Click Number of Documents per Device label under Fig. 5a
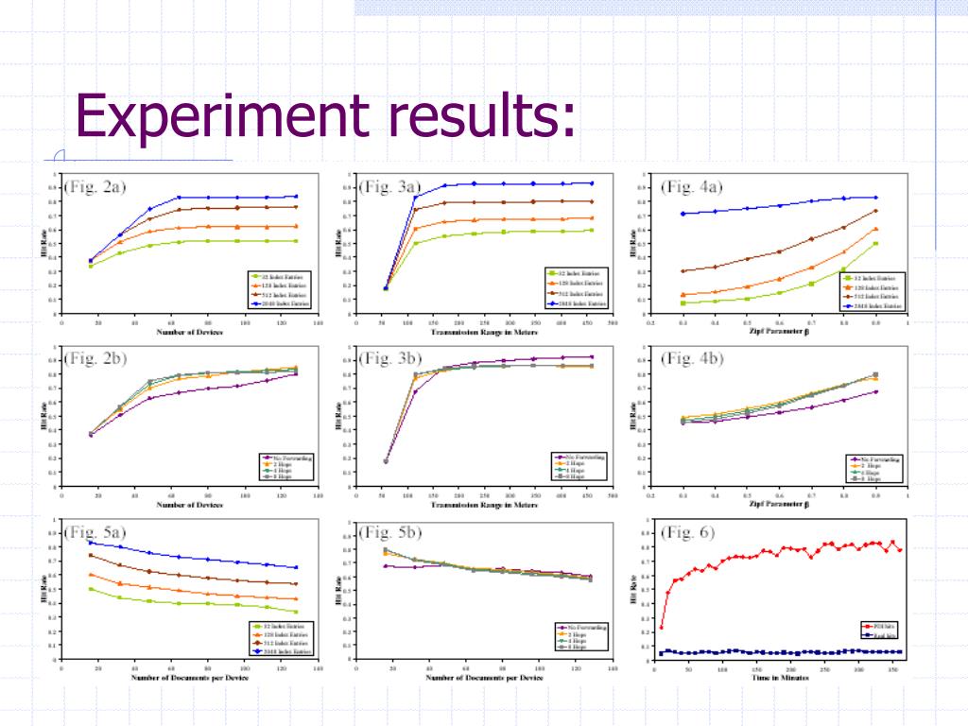The height and width of the screenshot is (726, 968). (x=189, y=678)
